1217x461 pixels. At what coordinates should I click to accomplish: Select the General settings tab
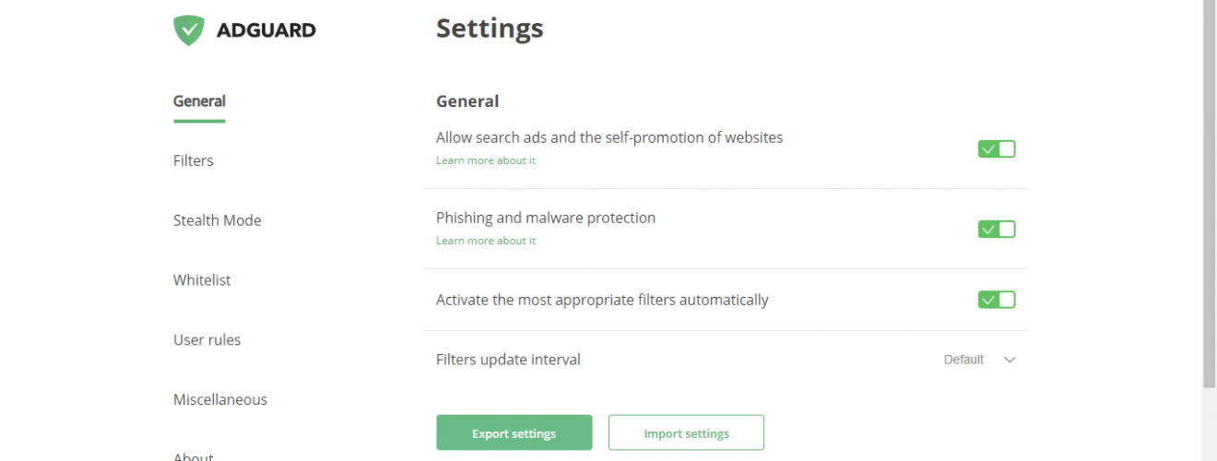199,101
